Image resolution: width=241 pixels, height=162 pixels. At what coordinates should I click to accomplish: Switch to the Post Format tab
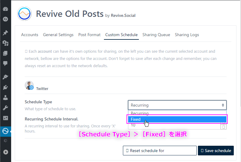[89, 35]
